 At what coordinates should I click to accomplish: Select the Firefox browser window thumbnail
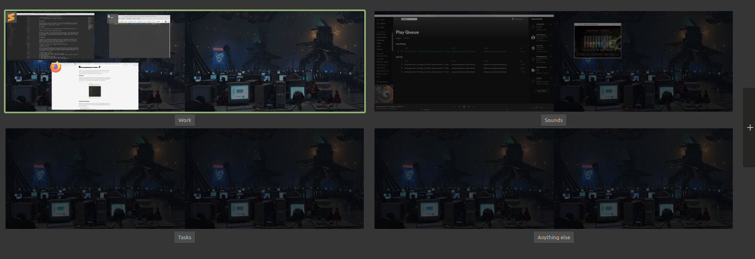pyautogui.click(x=95, y=86)
